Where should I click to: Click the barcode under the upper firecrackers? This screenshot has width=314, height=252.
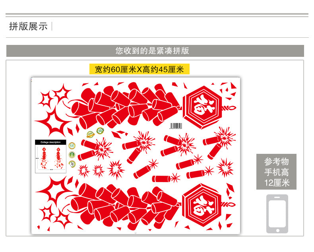(x=176, y=126)
